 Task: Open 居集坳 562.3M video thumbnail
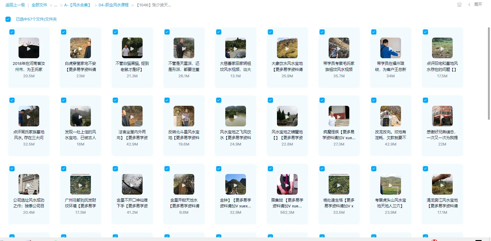click(x=287, y=184)
